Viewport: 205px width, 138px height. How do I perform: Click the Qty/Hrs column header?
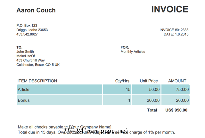[123, 81]
